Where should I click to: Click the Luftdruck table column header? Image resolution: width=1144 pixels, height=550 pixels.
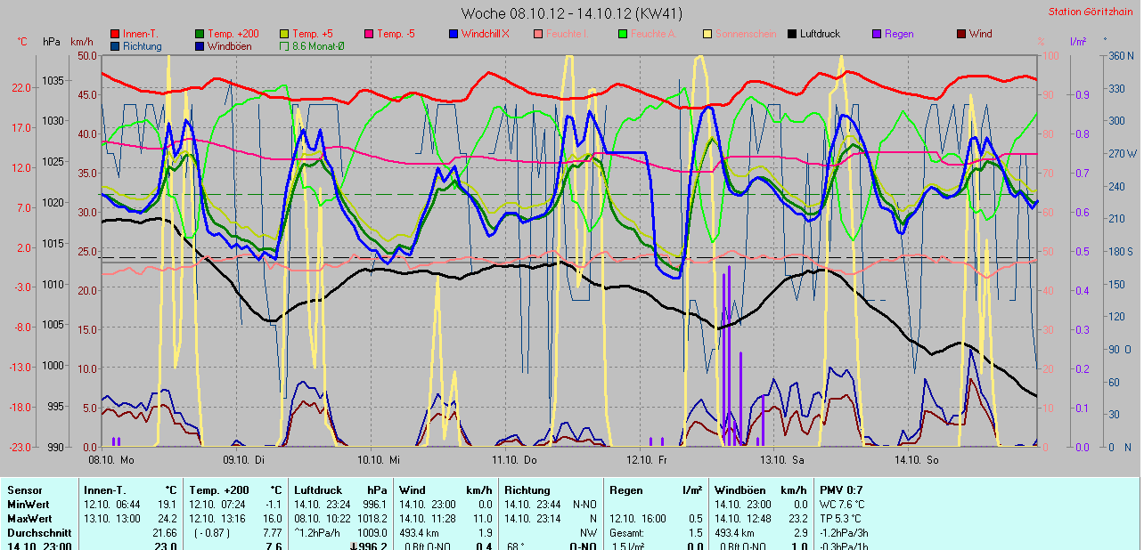[318, 490]
